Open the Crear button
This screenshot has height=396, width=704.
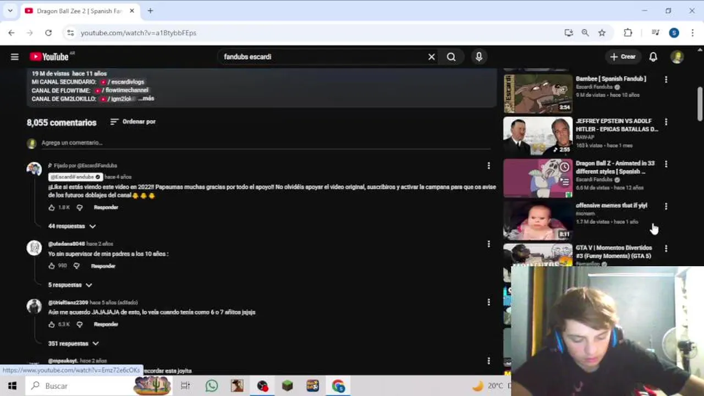pos(623,57)
